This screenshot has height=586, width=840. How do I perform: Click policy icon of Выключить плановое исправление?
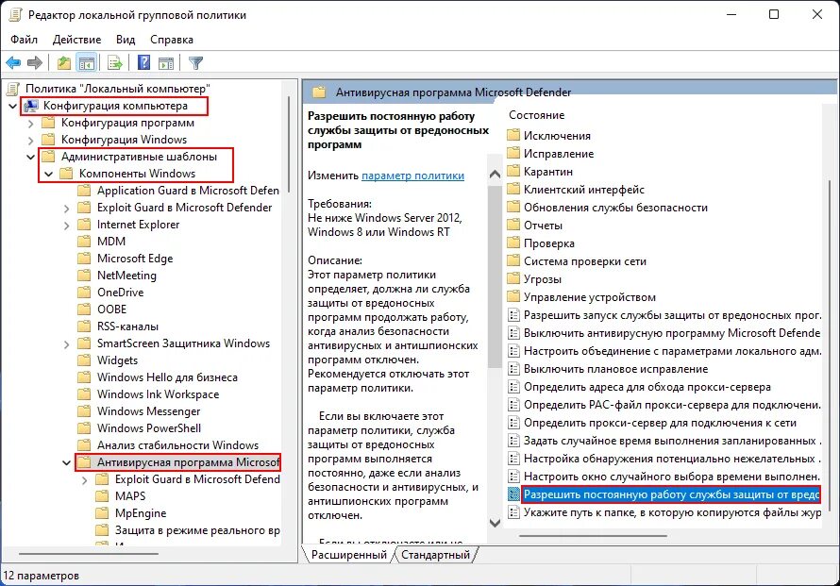pos(513,369)
